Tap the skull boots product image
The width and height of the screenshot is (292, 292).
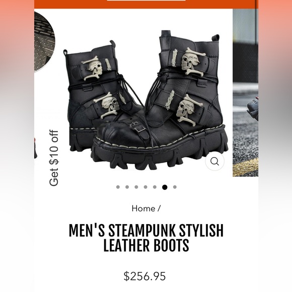(x=145, y=101)
